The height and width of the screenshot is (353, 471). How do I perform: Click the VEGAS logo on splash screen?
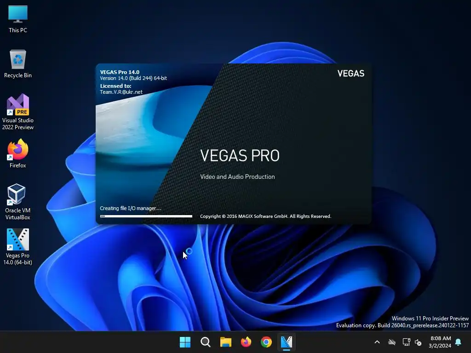coord(350,74)
